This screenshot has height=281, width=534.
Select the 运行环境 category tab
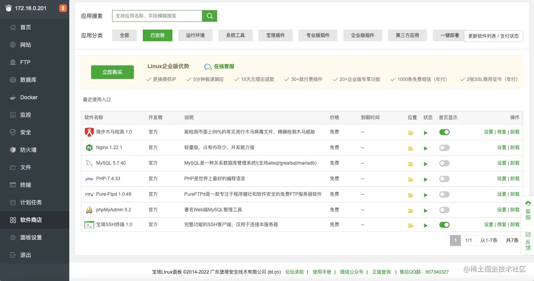point(195,35)
